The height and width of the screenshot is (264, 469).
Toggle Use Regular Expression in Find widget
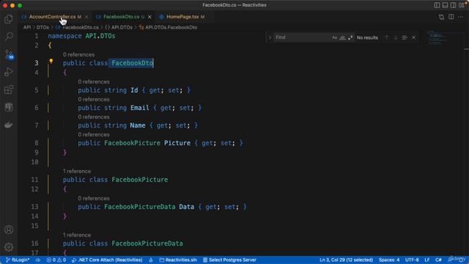(350, 37)
